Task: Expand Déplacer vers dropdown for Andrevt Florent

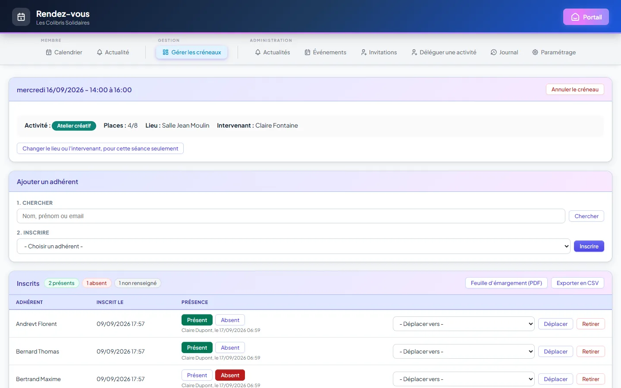Action: click(x=464, y=324)
